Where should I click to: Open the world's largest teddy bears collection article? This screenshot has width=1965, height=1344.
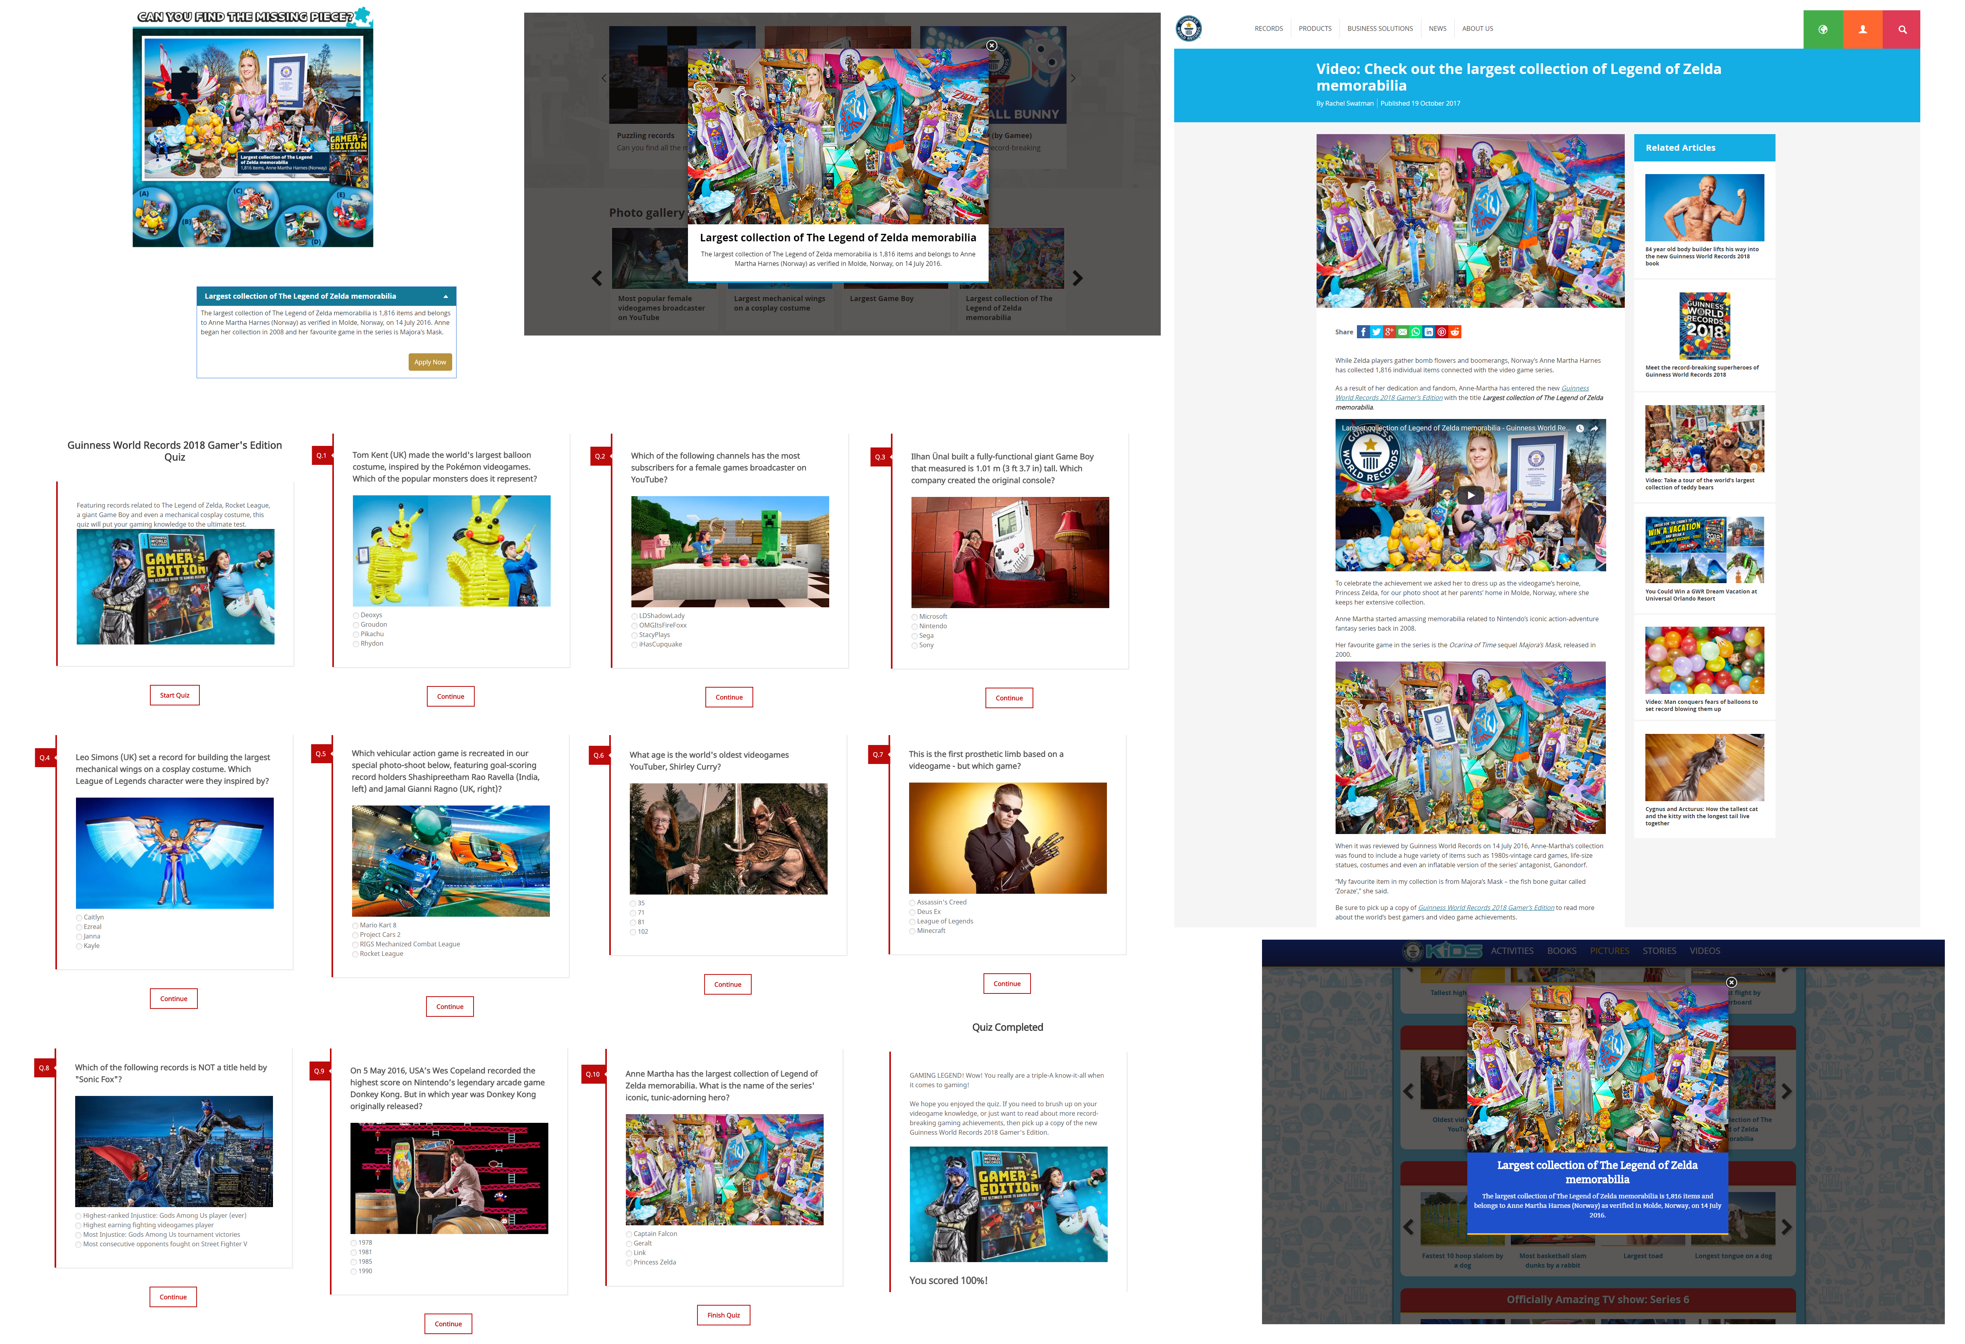point(1704,448)
